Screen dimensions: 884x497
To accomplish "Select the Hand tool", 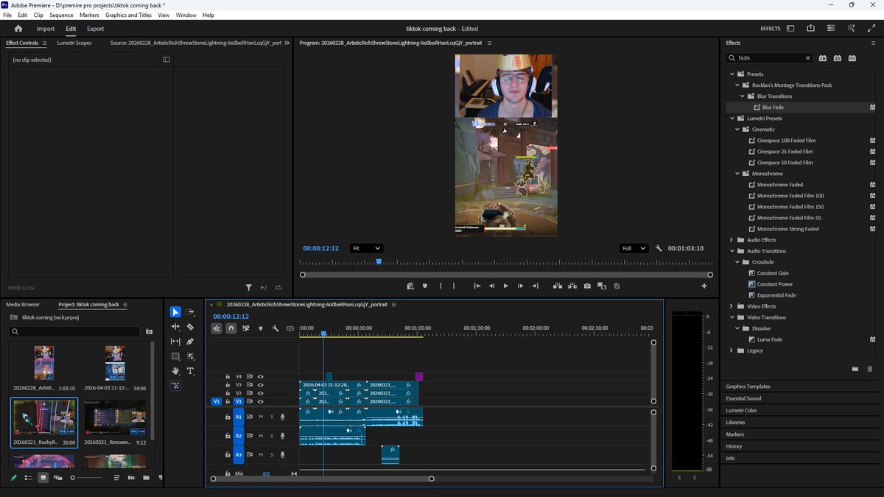I will (176, 371).
